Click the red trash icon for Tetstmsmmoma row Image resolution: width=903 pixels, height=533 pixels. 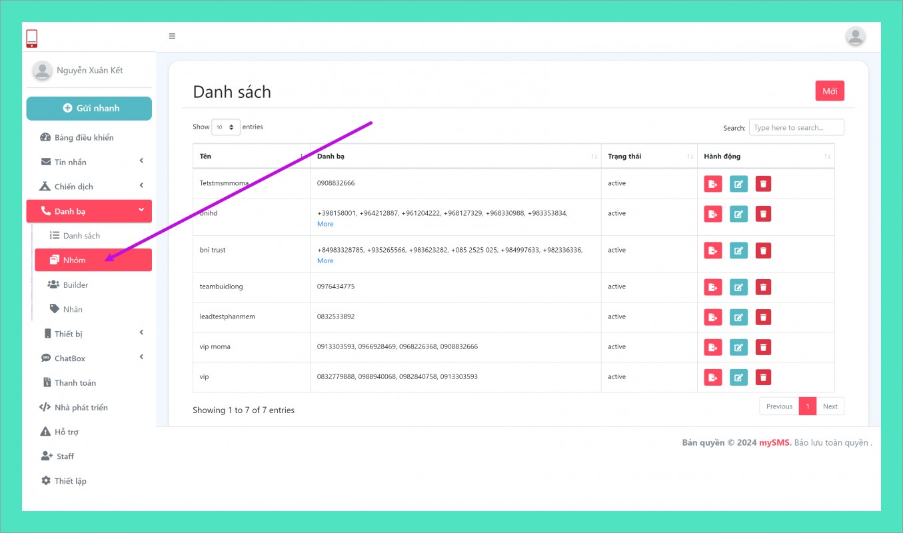point(763,184)
